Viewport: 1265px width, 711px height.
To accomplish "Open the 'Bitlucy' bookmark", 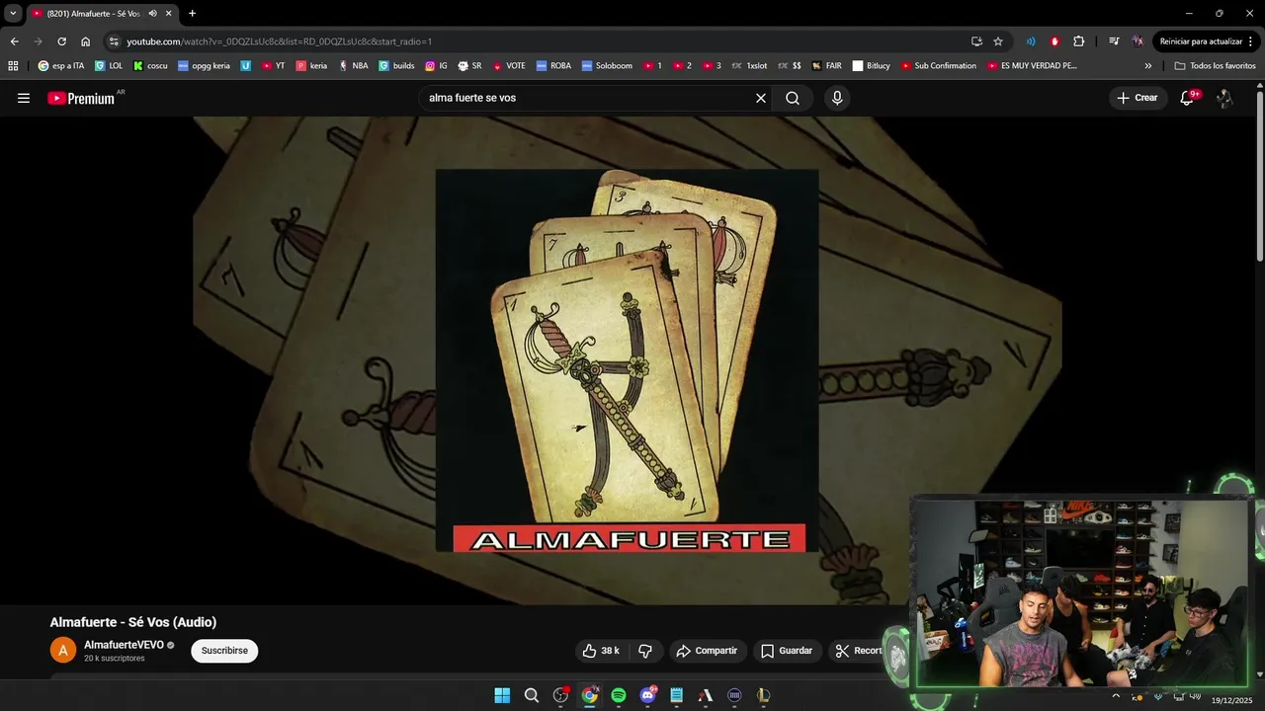I will pos(872,66).
